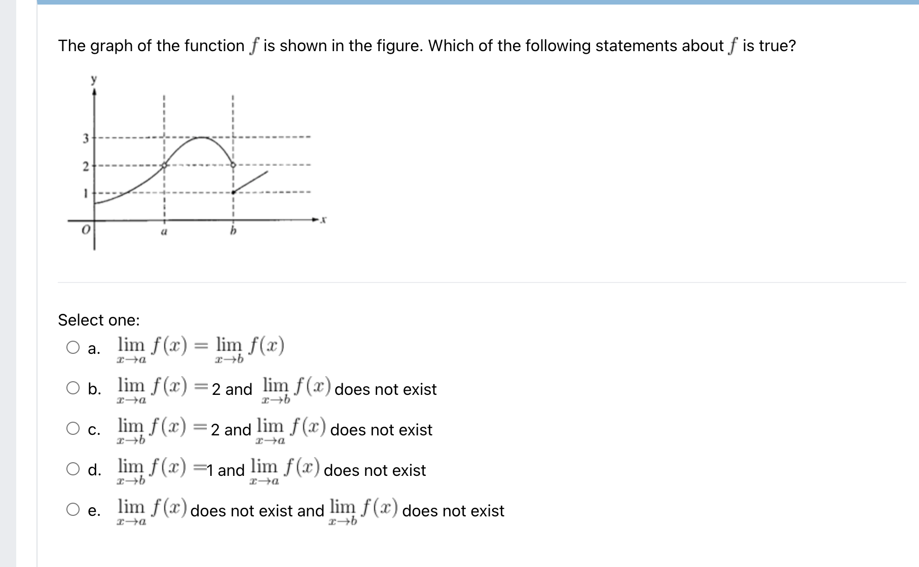Click the 'Select one:' label
This screenshot has height=567, width=919.
99,320
